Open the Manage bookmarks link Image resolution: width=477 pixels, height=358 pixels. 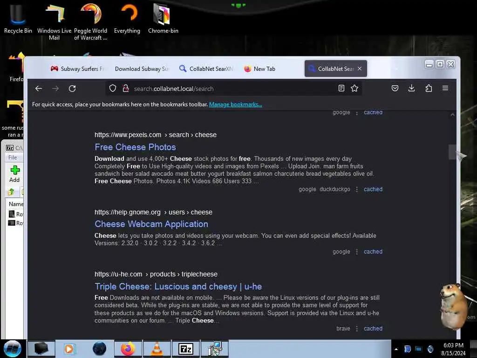pyautogui.click(x=235, y=104)
